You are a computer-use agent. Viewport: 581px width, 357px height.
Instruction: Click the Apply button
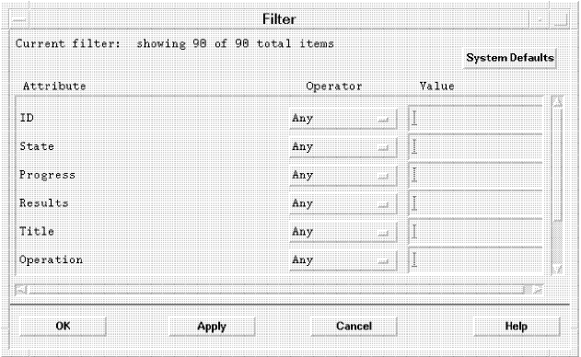click(x=212, y=327)
